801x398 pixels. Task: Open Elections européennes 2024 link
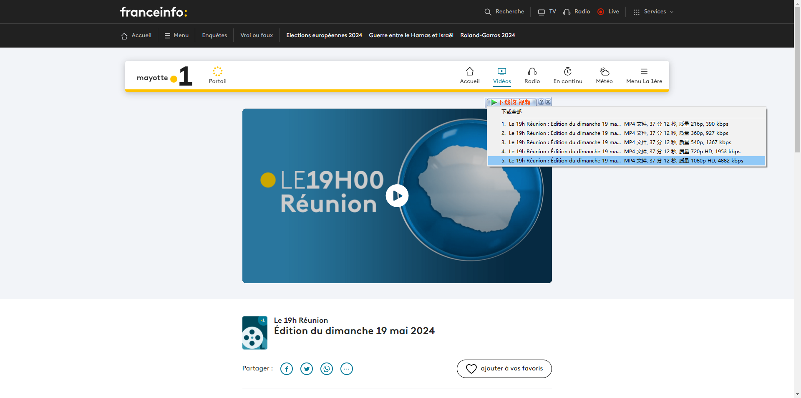[324, 35]
